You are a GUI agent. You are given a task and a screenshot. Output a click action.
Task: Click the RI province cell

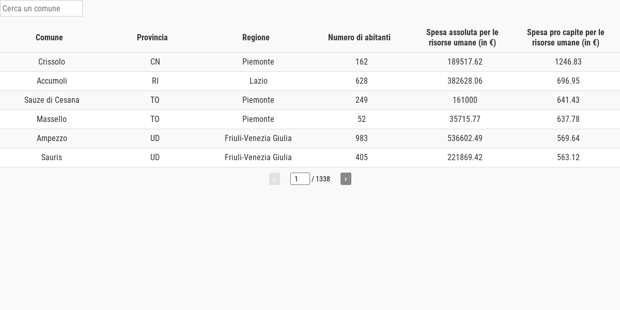tap(155, 81)
